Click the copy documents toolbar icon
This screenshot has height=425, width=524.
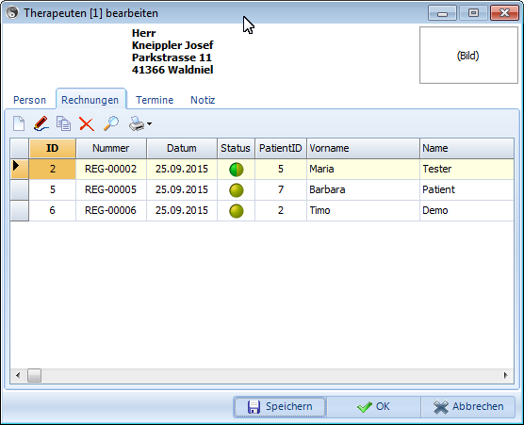[x=63, y=123]
